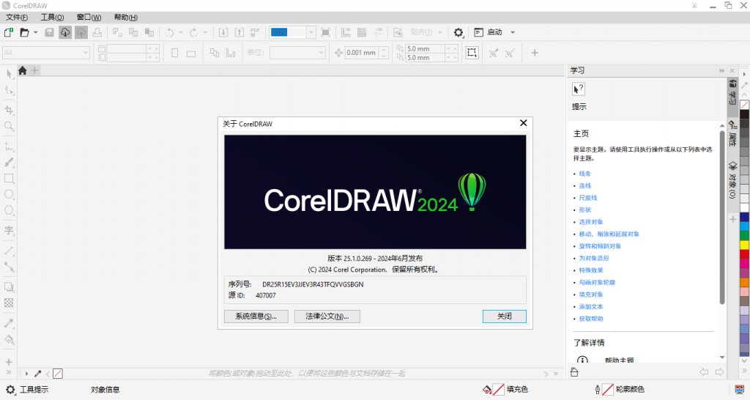
Task: Switch to the 属性 docker tab
Action: point(732,134)
